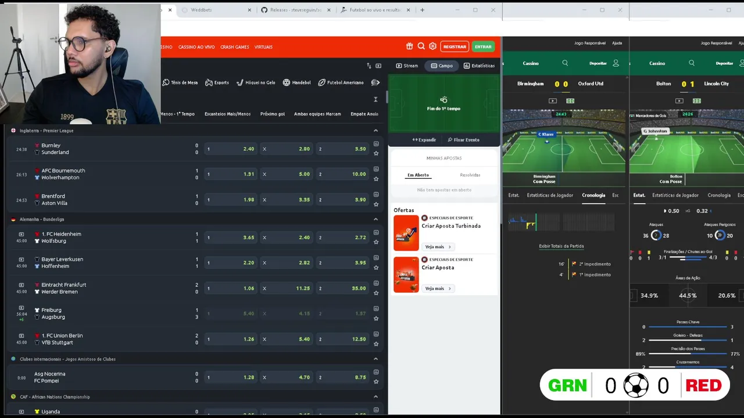
Task: Switch to the Campo tab
Action: coord(442,66)
